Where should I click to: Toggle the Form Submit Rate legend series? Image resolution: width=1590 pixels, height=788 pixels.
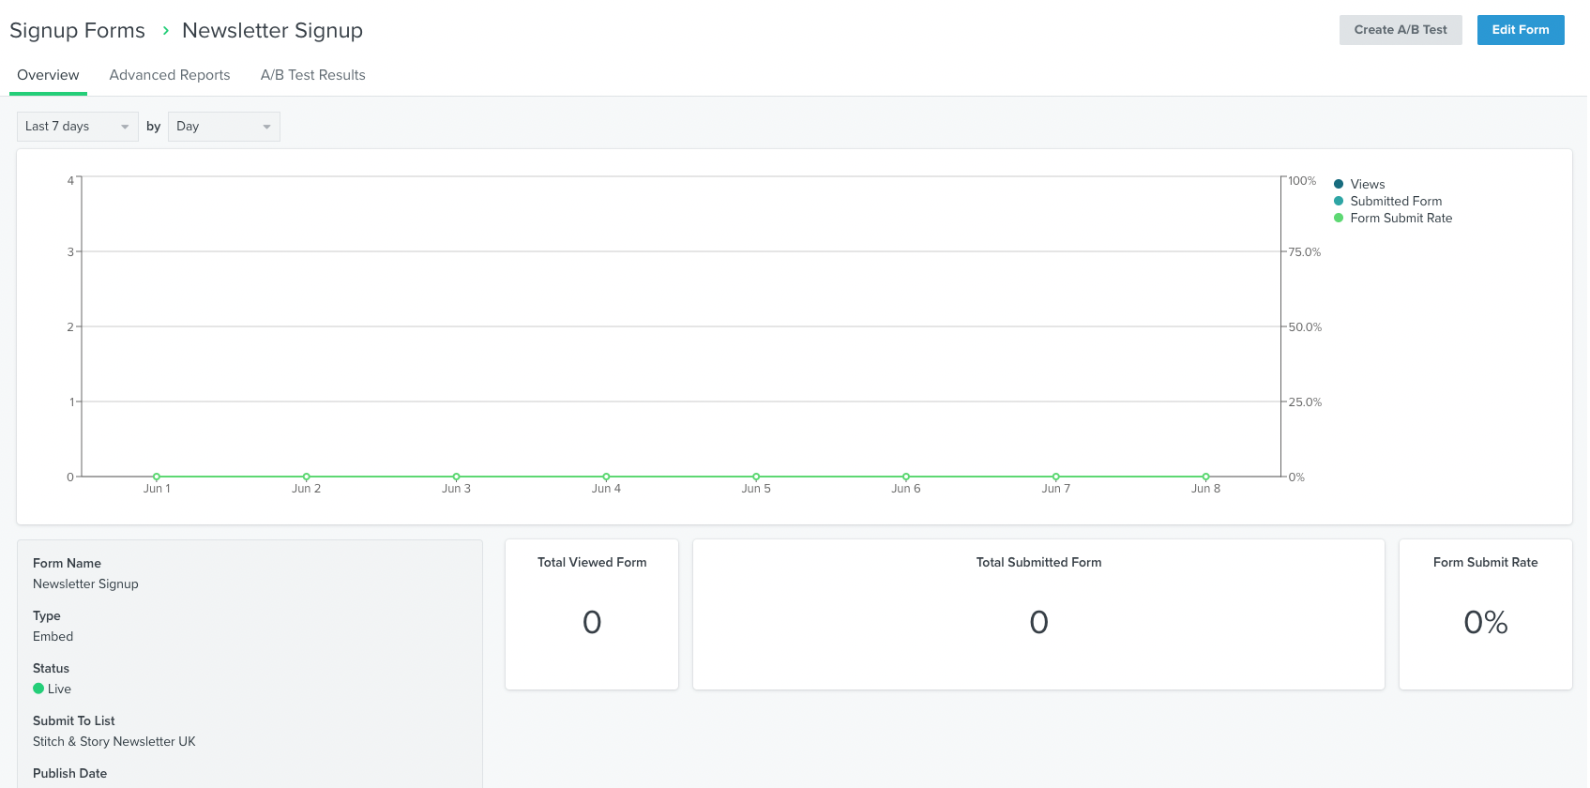click(x=1393, y=218)
